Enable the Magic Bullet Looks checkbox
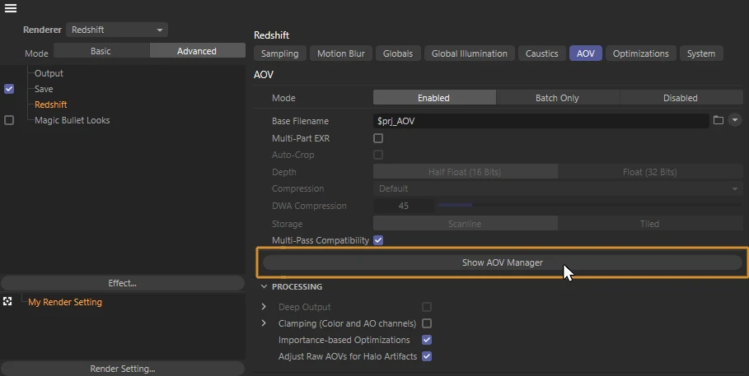The width and height of the screenshot is (749, 376). (x=9, y=120)
